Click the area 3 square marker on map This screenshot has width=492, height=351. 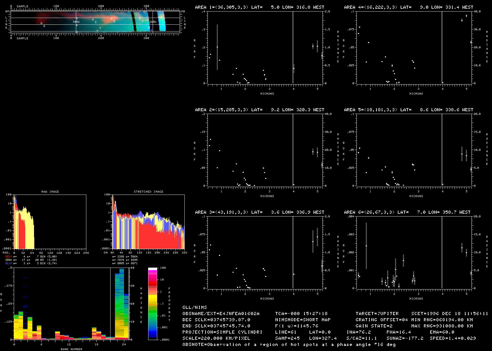pyautogui.click(x=97, y=31)
